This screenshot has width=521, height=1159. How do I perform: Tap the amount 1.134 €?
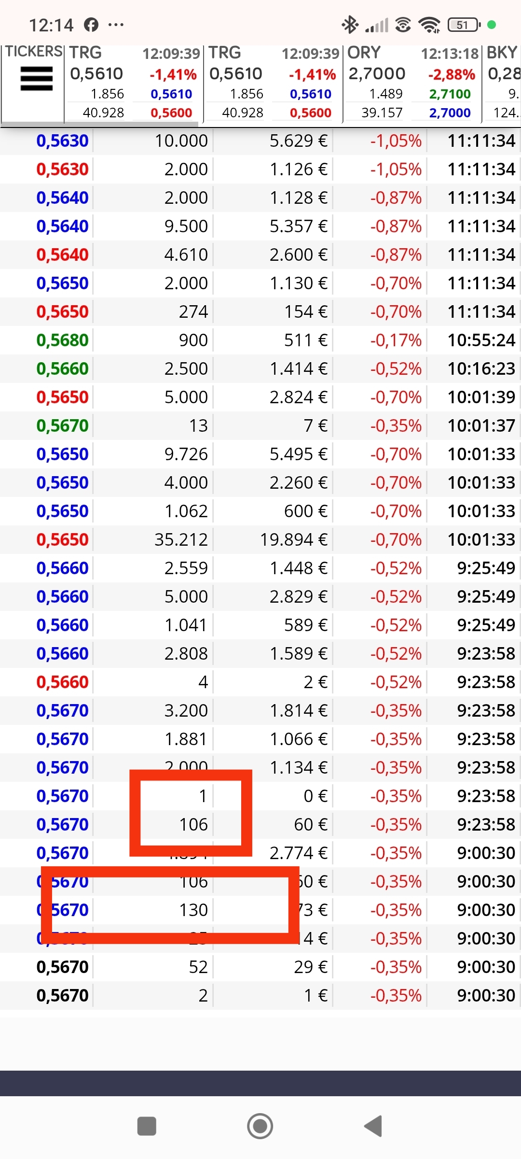tap(299, 768)
